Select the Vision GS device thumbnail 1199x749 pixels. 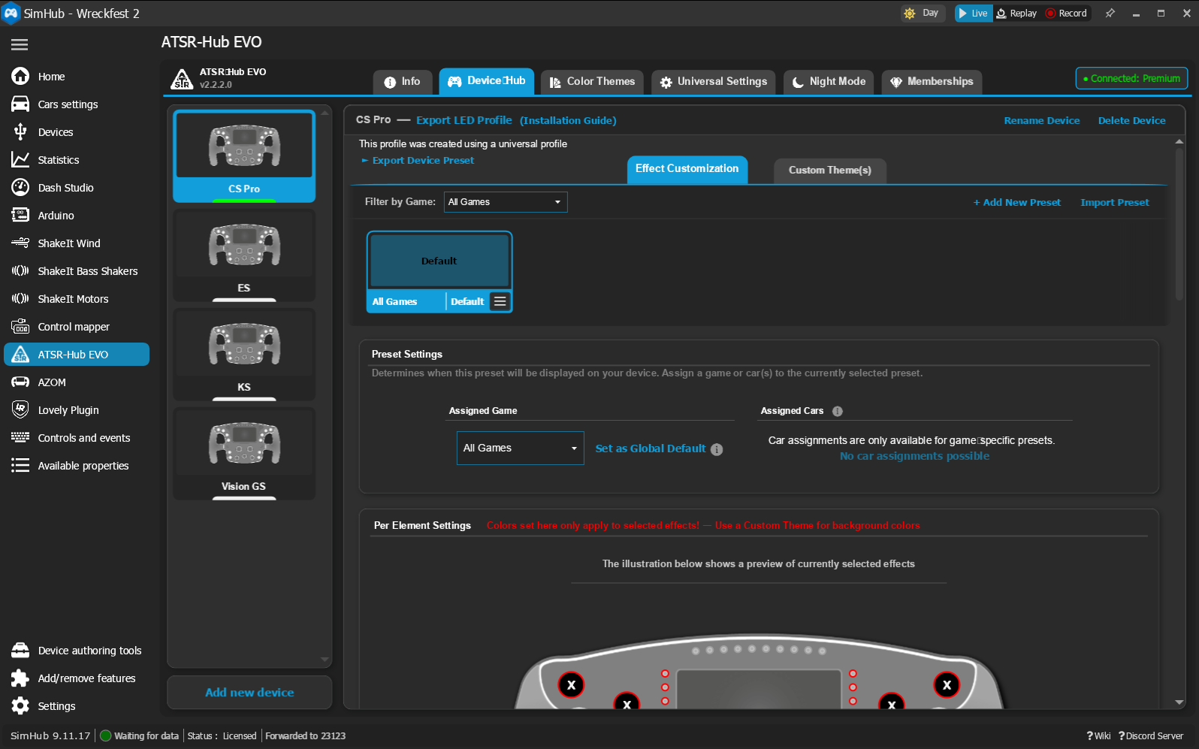(x=244, y=454)
